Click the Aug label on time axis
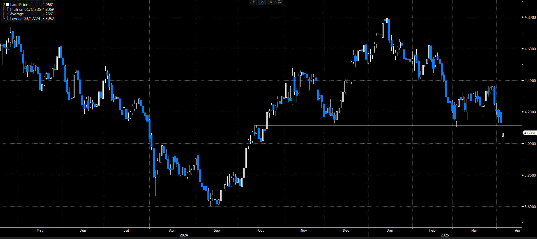 point(172,231)
